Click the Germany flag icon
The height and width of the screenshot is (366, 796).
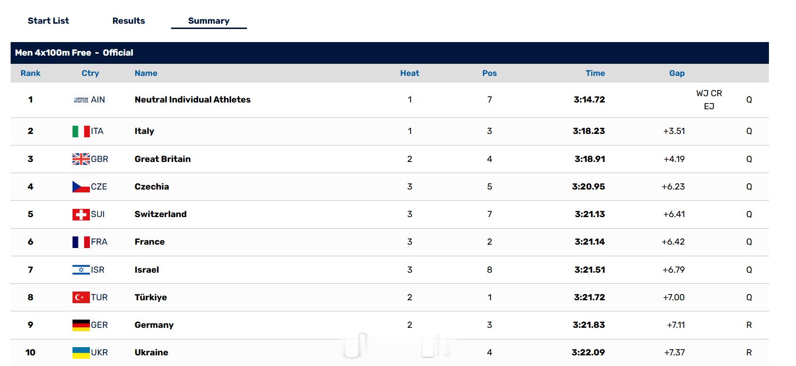(81, 325)
